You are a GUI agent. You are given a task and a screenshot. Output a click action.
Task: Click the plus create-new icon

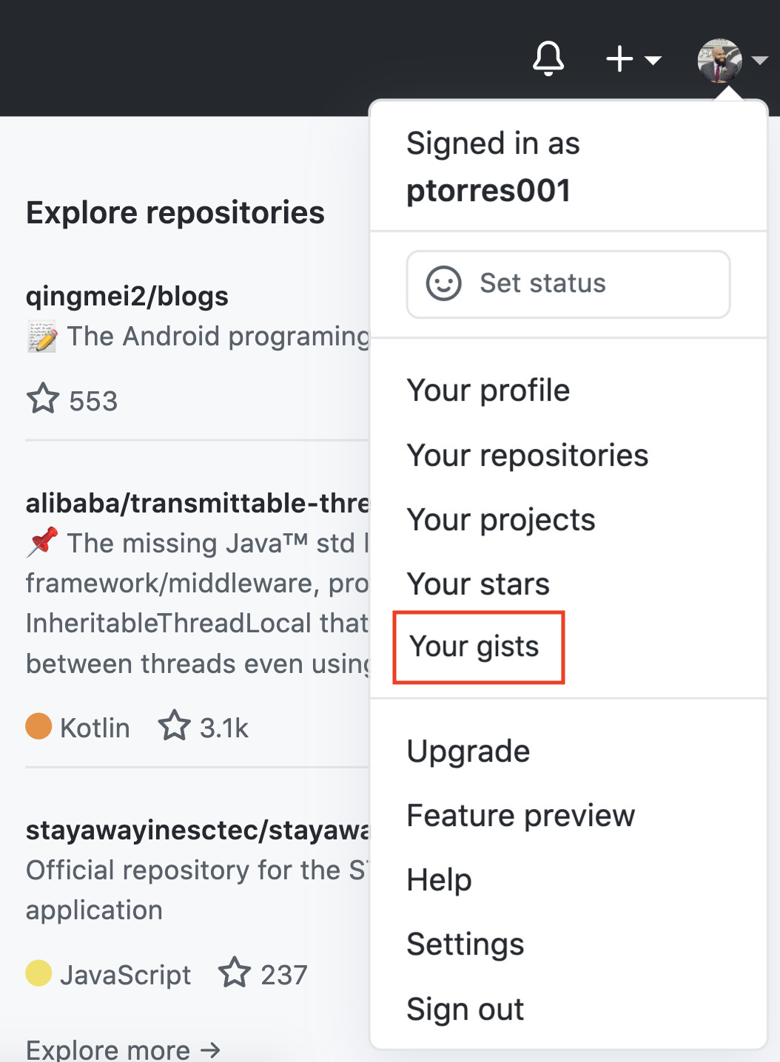[x=619, y=59]
